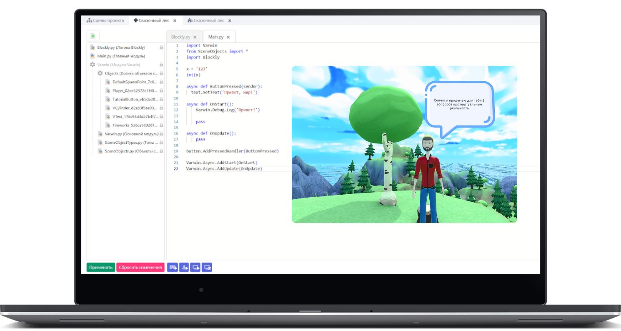Open the Сцены проекта tab

pyautogui.click(x=105, y=20)
